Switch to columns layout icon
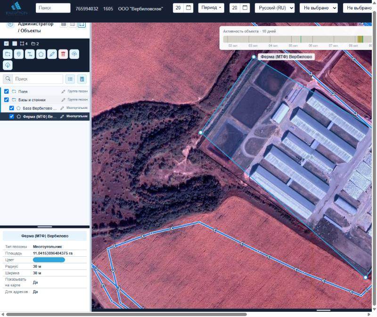Viewport: 377px width, 317px height. (x=73, y=24)
